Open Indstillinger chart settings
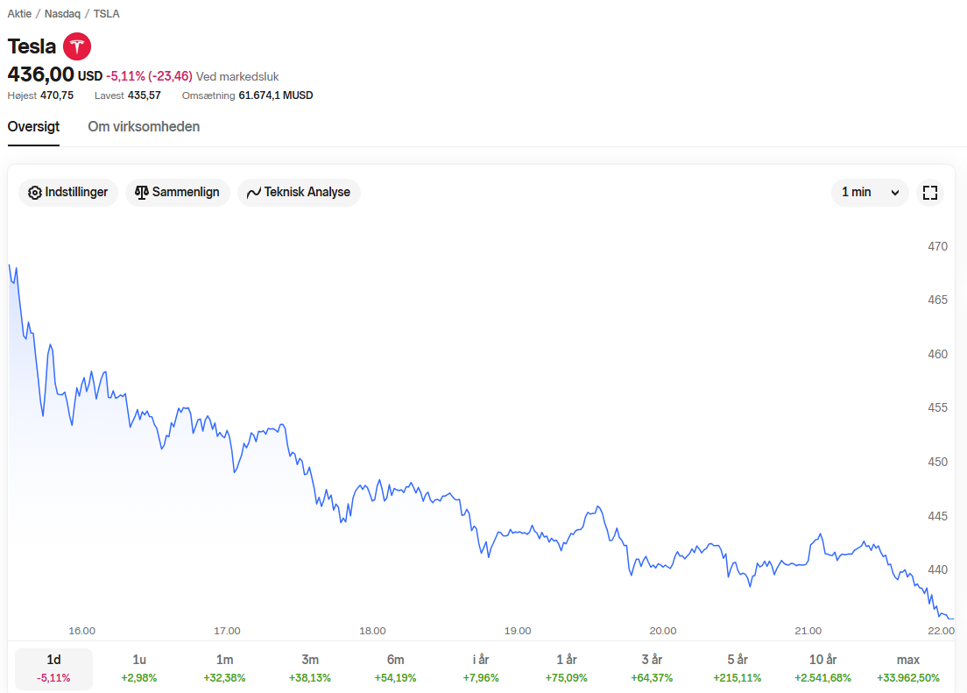 coord(67,193)
